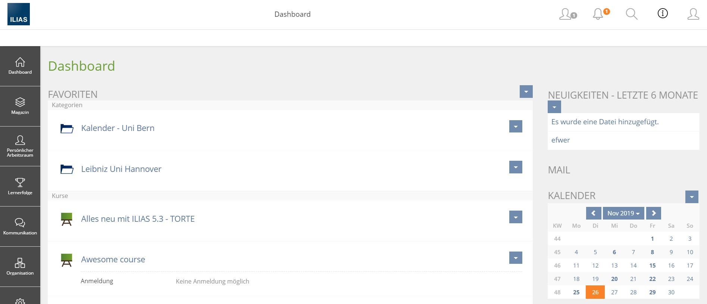Open the Awesome course link
Viewport: 707px width, 304px height.
113,259
